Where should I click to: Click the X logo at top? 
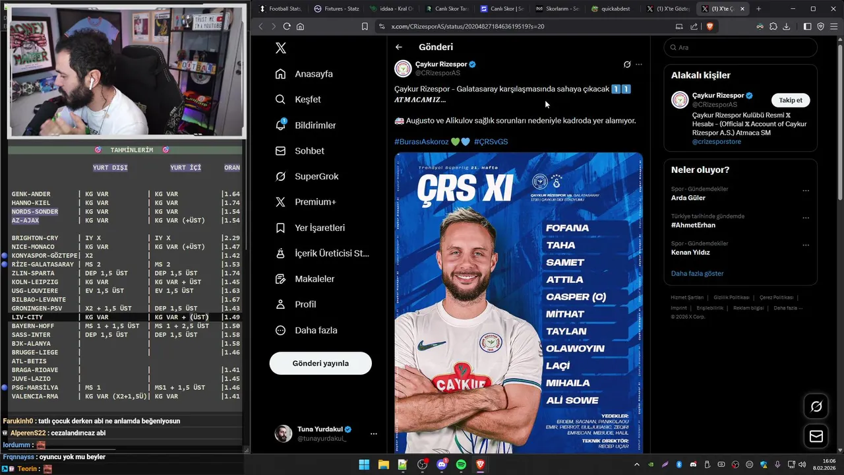(281, 48)
